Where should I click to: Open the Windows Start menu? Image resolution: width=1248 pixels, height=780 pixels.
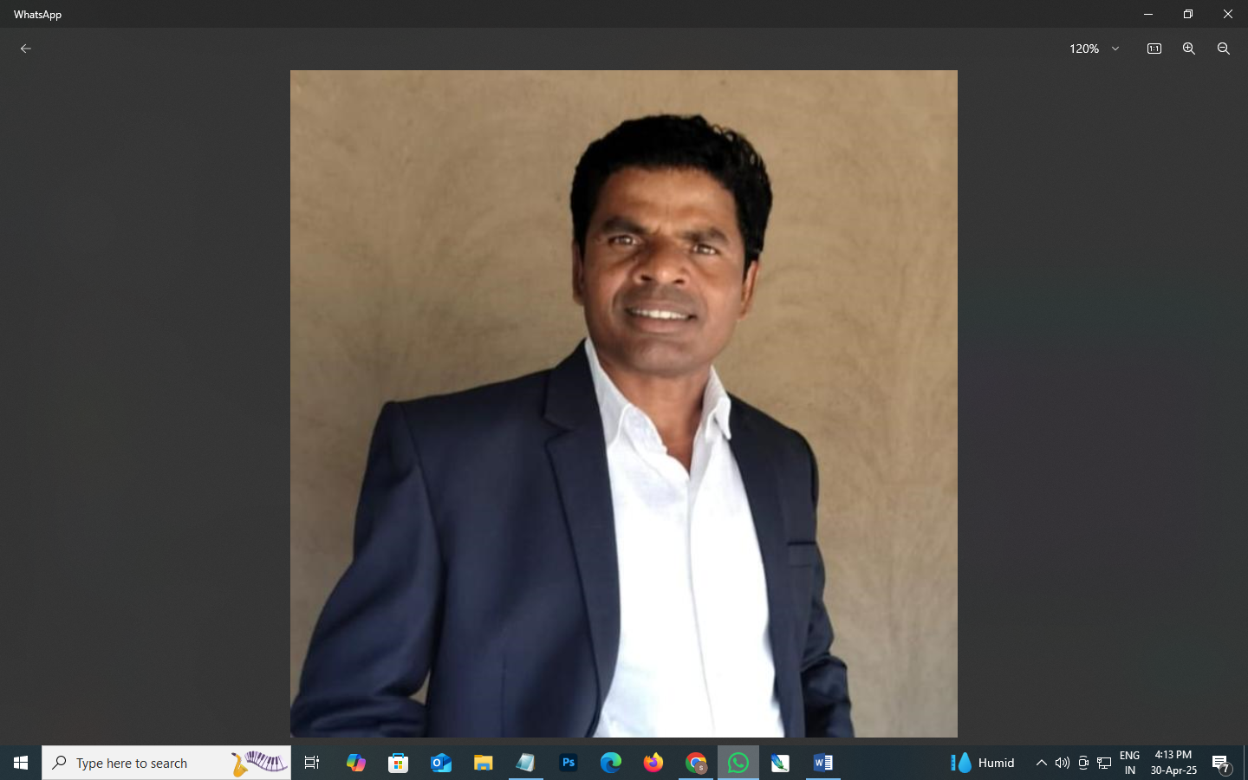tap(21, 763)
